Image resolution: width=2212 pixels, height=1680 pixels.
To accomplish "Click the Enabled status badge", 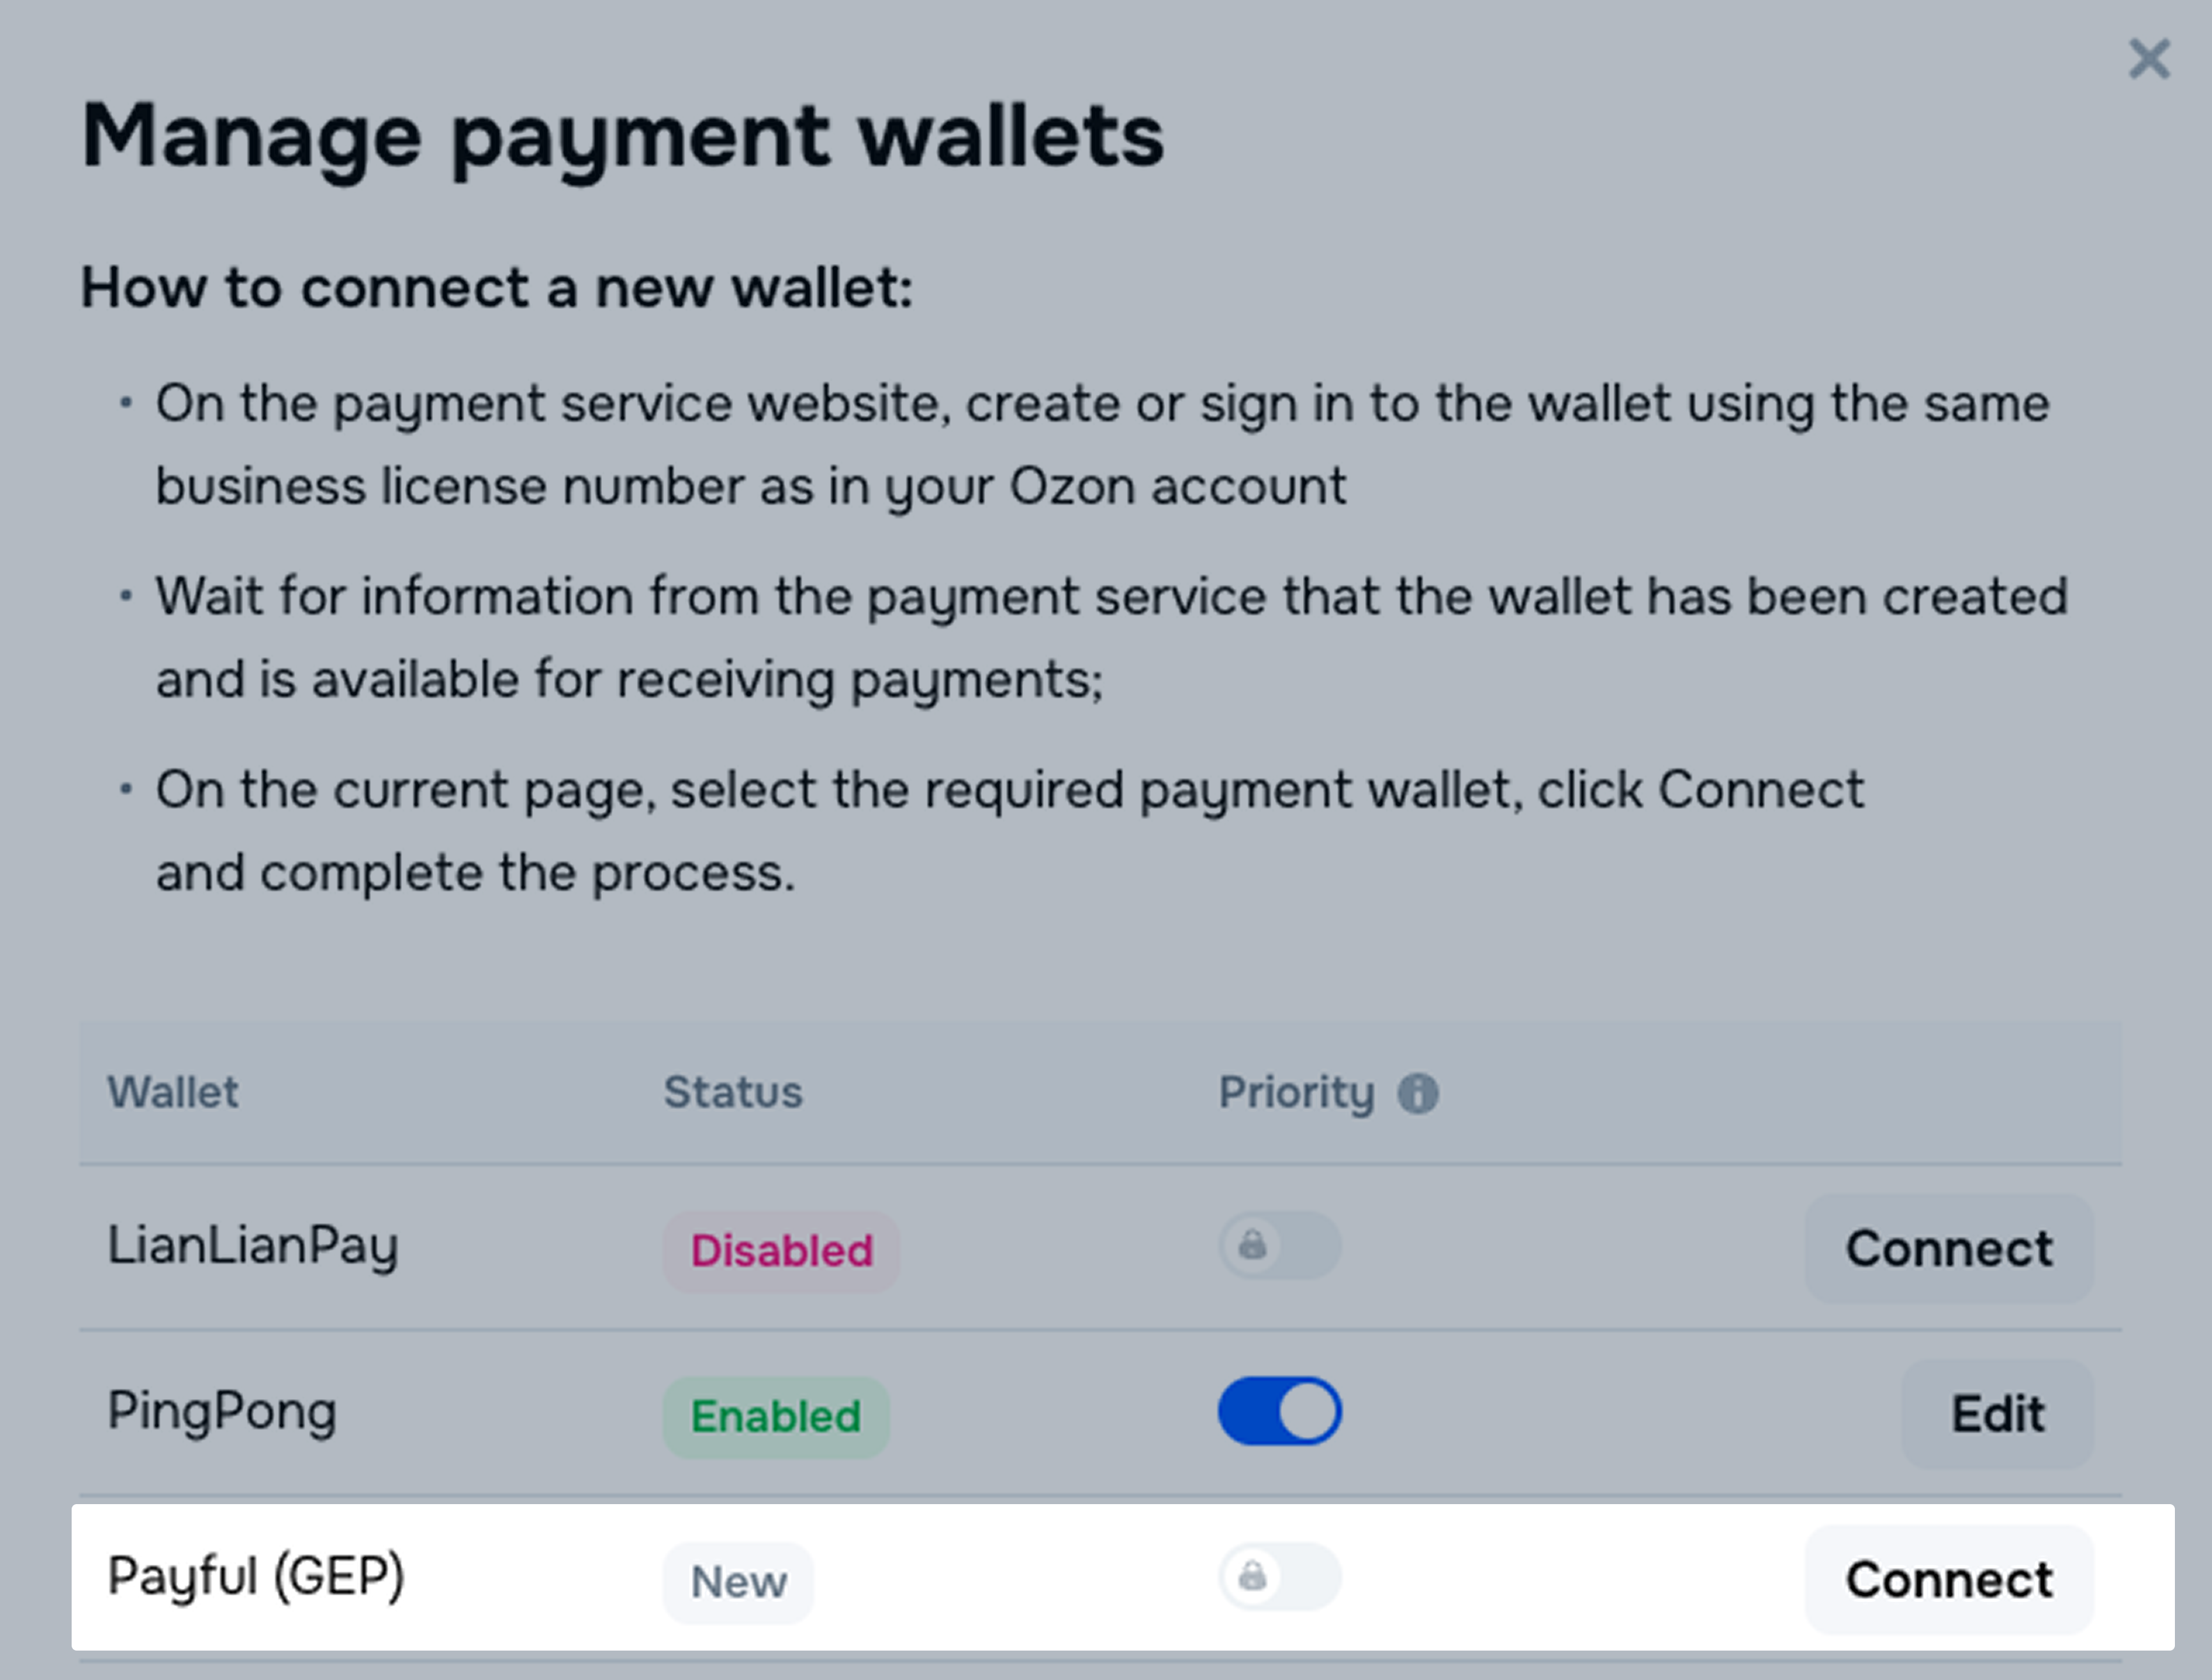I will tap(776, 1416).
